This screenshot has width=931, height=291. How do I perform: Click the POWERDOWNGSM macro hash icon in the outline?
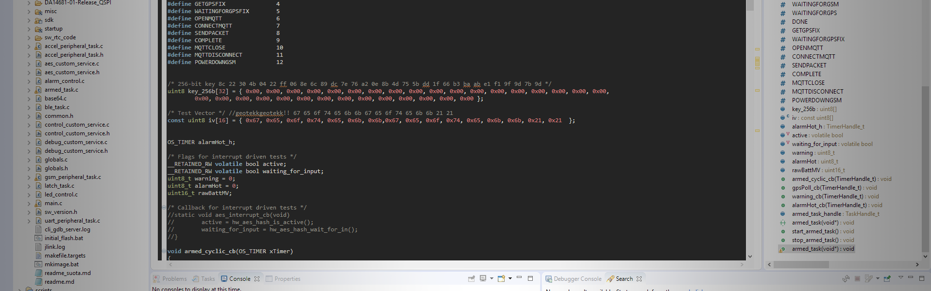point(782,100)
